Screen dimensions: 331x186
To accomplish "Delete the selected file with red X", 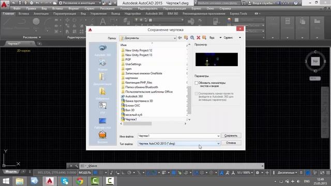I will coord(199,38).
